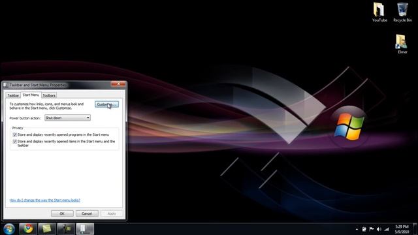This screenshot has width=418, height=235.
Task: Toggle Store recently opened items checkbox
Action: tap(14, 142)
